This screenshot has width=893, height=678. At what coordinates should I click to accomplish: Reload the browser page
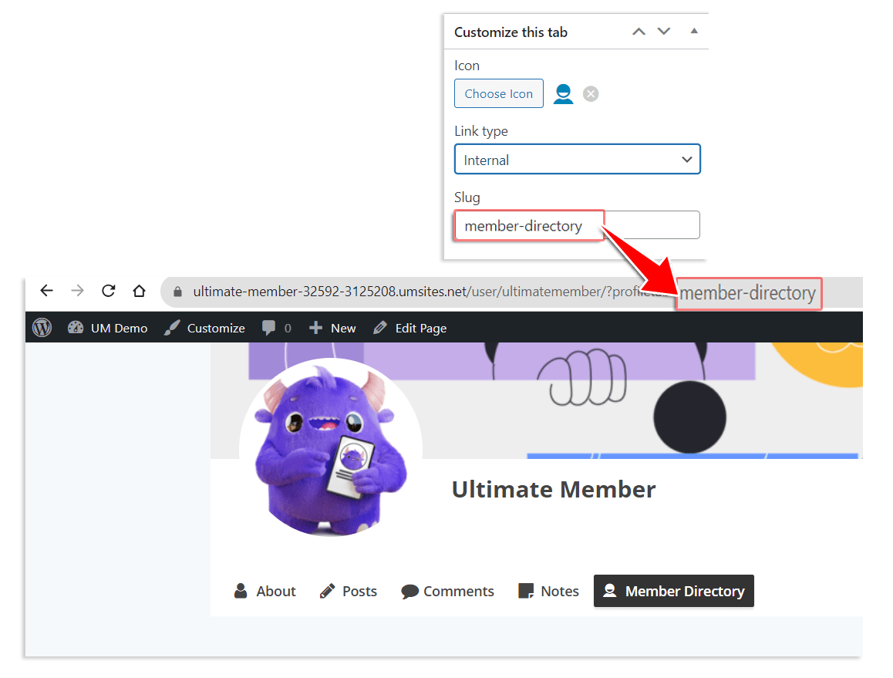click(108, 291)
